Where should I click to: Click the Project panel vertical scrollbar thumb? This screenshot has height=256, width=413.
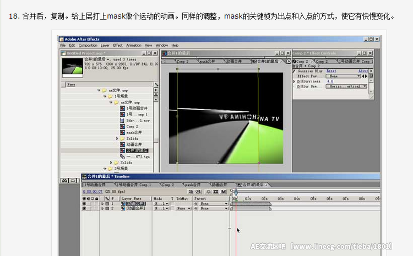(x=156, y=140)
